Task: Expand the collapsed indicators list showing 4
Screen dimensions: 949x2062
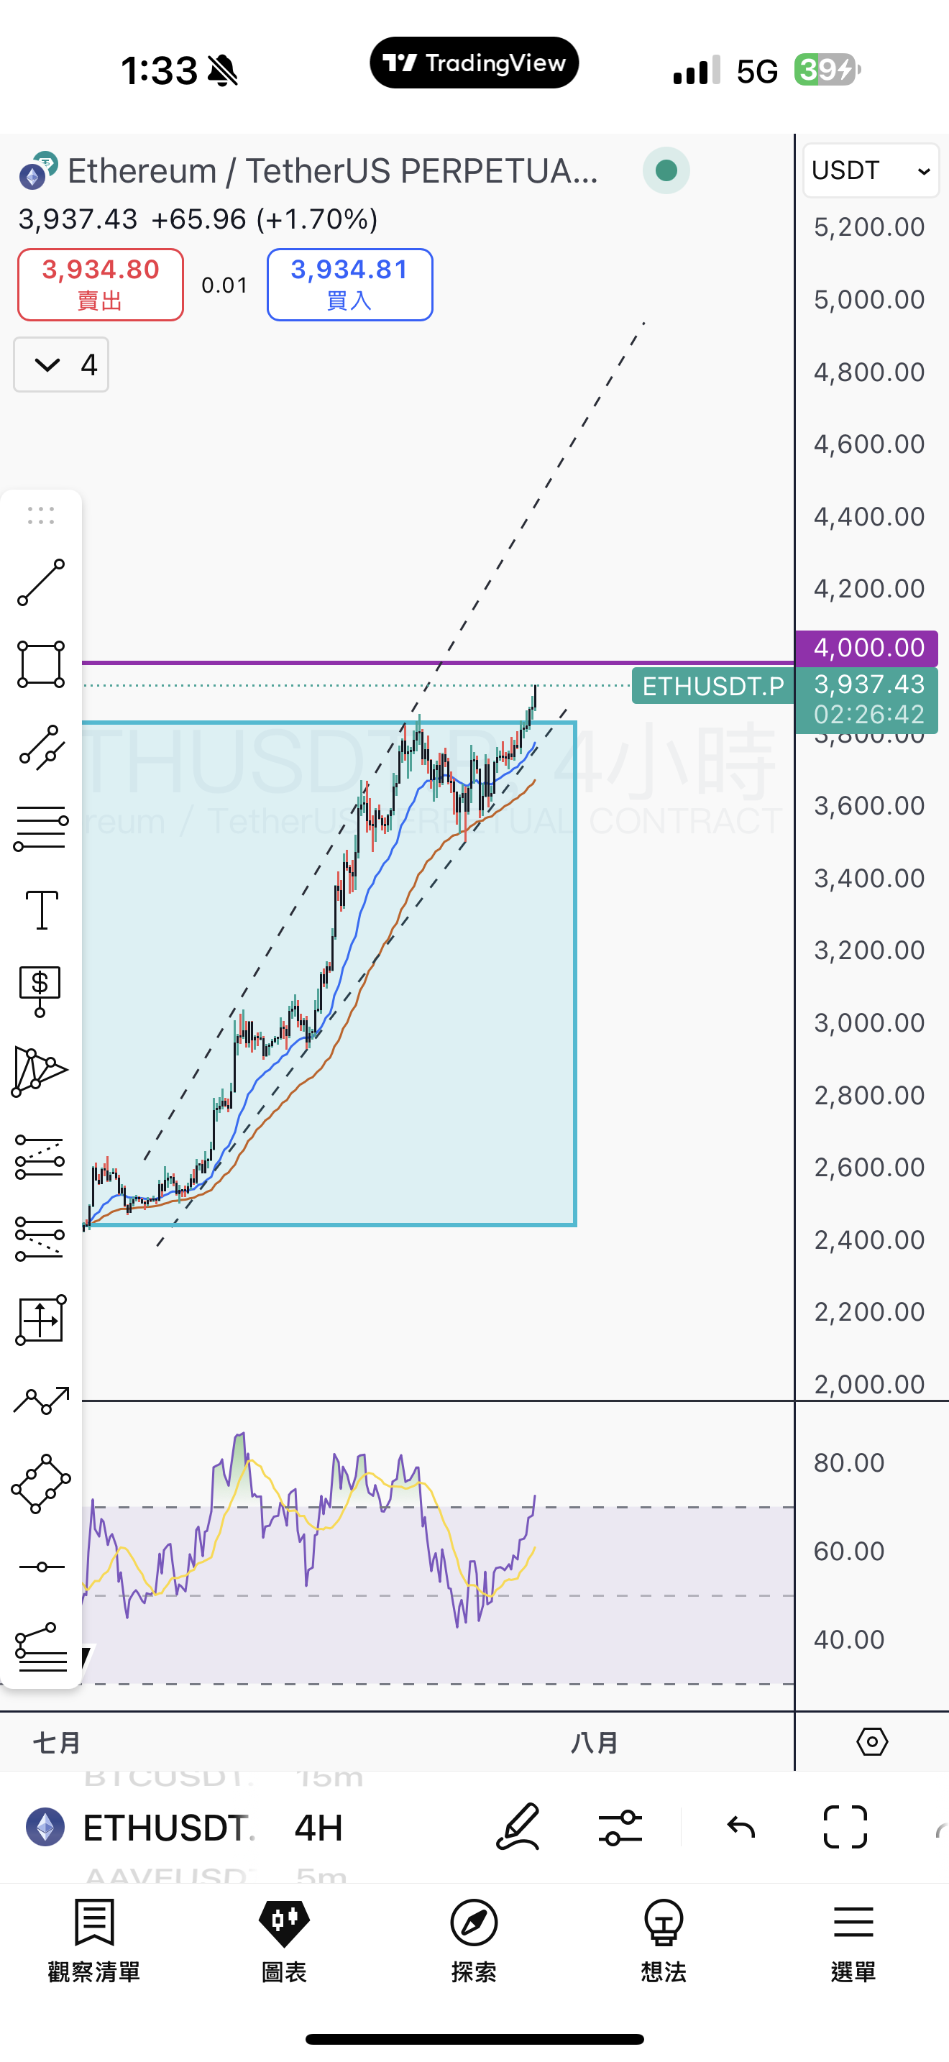Action: (62, 365)
